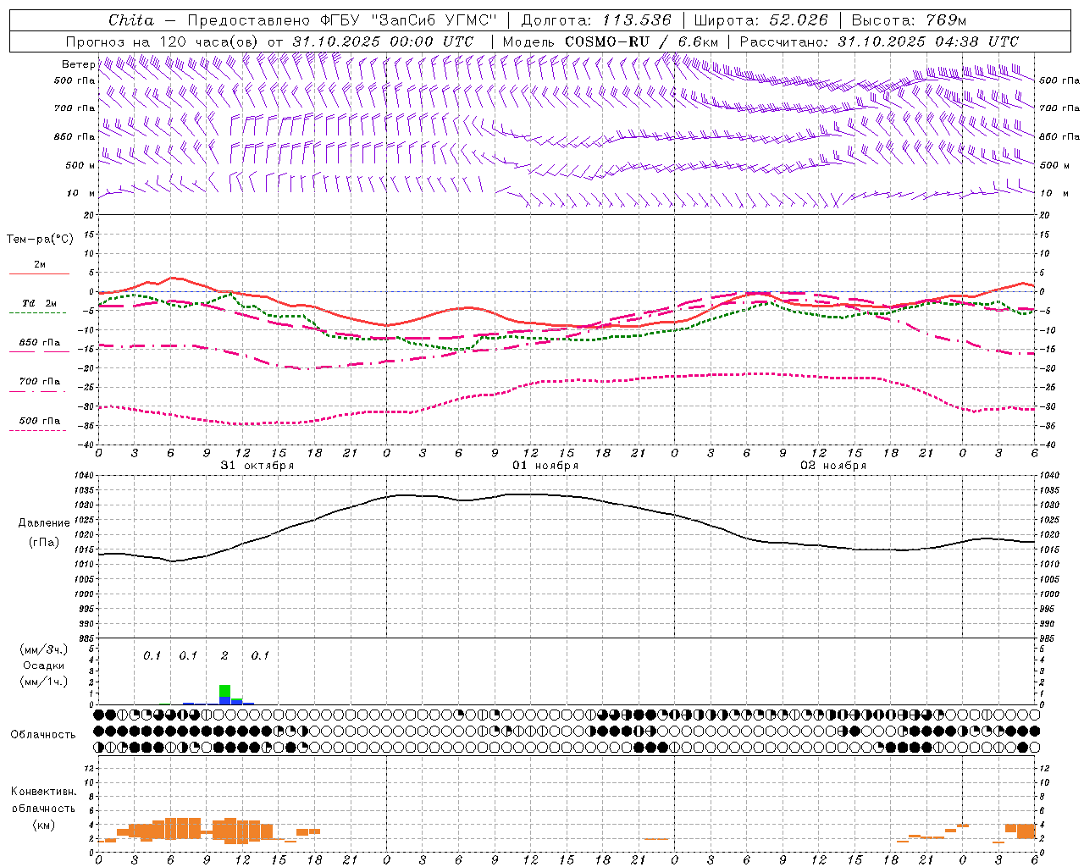The width and height of the screenshot is (1084, 867).
Task: Select the "Долгота: 113.536" header value
Action: [x=596, y=19]
